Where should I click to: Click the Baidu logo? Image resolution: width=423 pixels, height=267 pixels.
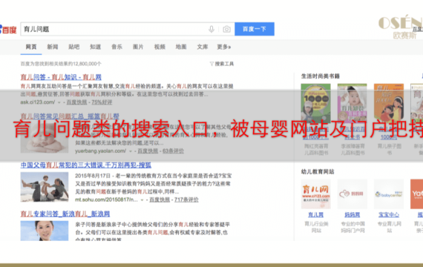(x=8, y=30)
